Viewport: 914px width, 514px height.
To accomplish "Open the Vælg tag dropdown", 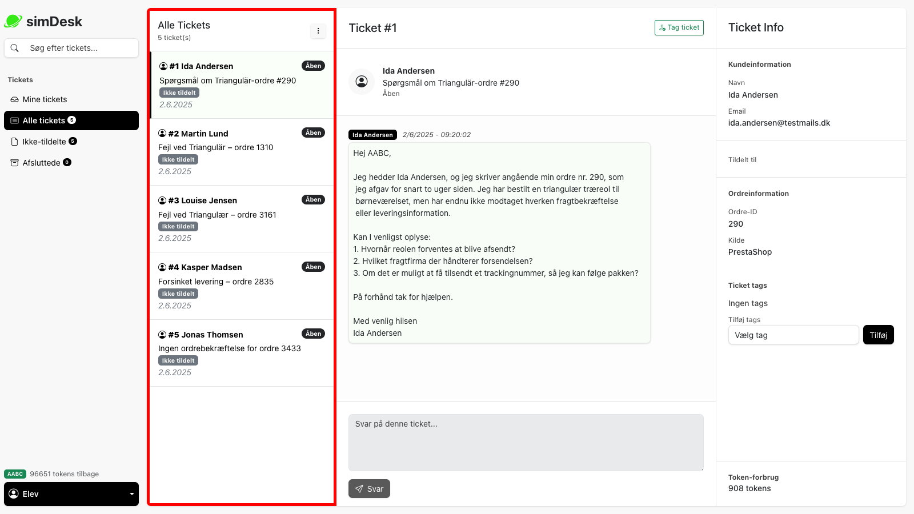I will click(x=793, y=335).
